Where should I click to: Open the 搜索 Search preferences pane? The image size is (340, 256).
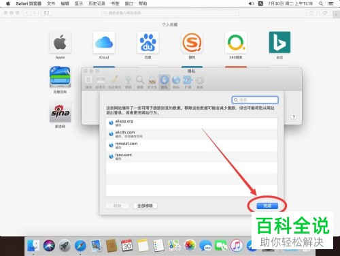click(x=140, y=82)
